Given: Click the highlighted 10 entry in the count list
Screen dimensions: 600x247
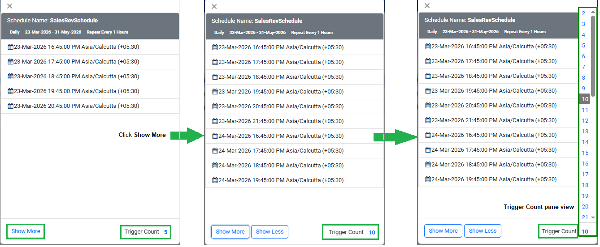Looking at the screenshot, I should tap(585, 99).
